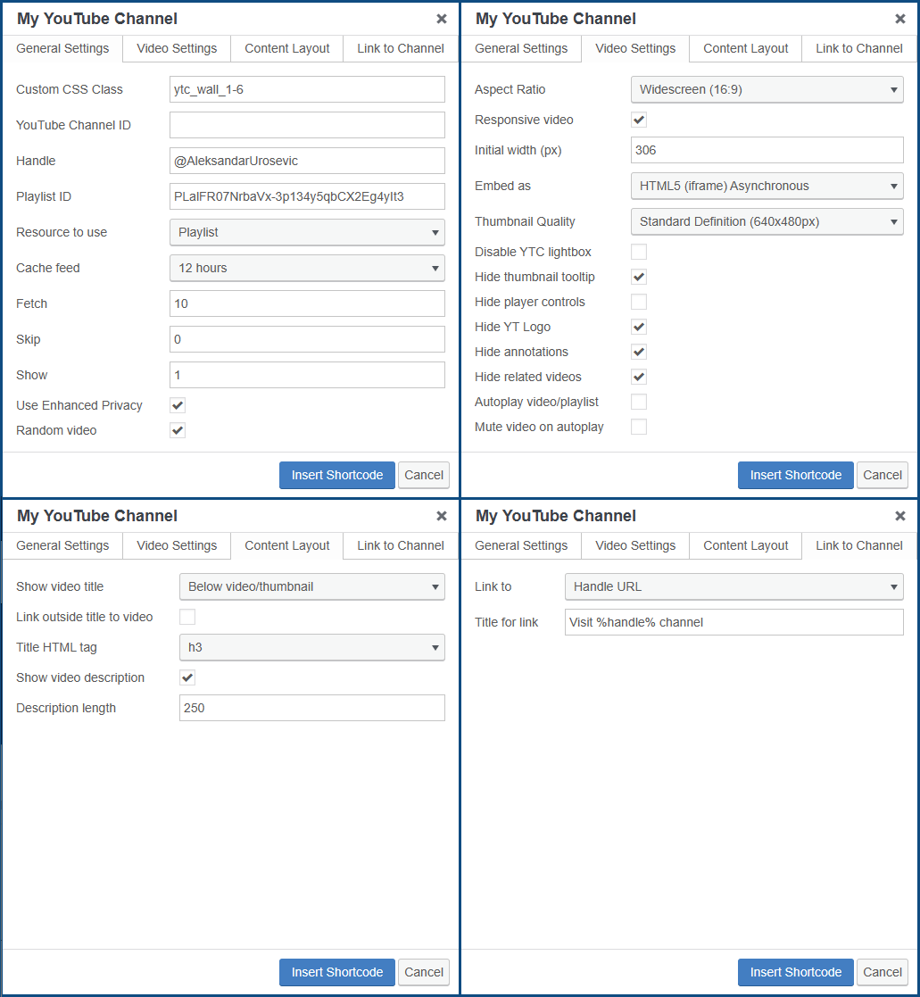Open Content Layout tab in the General Settings dialog

[286, 48]
